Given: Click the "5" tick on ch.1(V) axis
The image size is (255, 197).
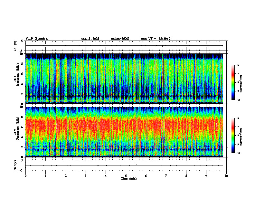Looking at the screenshot, I should click(22, 41).
